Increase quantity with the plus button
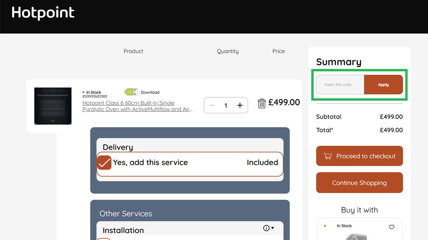 click(x=240, y=105)
